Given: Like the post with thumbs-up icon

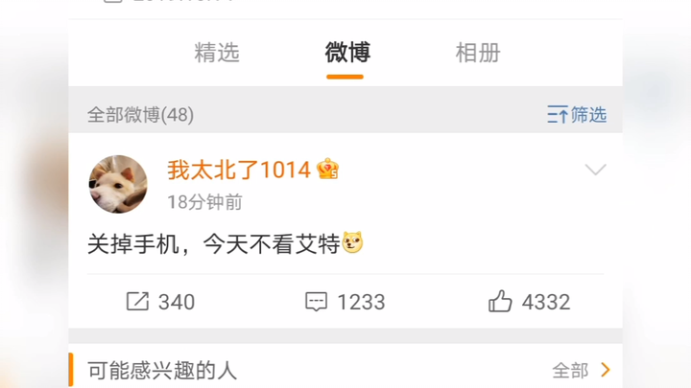Looking at the screenshot, I should (500, 301).
